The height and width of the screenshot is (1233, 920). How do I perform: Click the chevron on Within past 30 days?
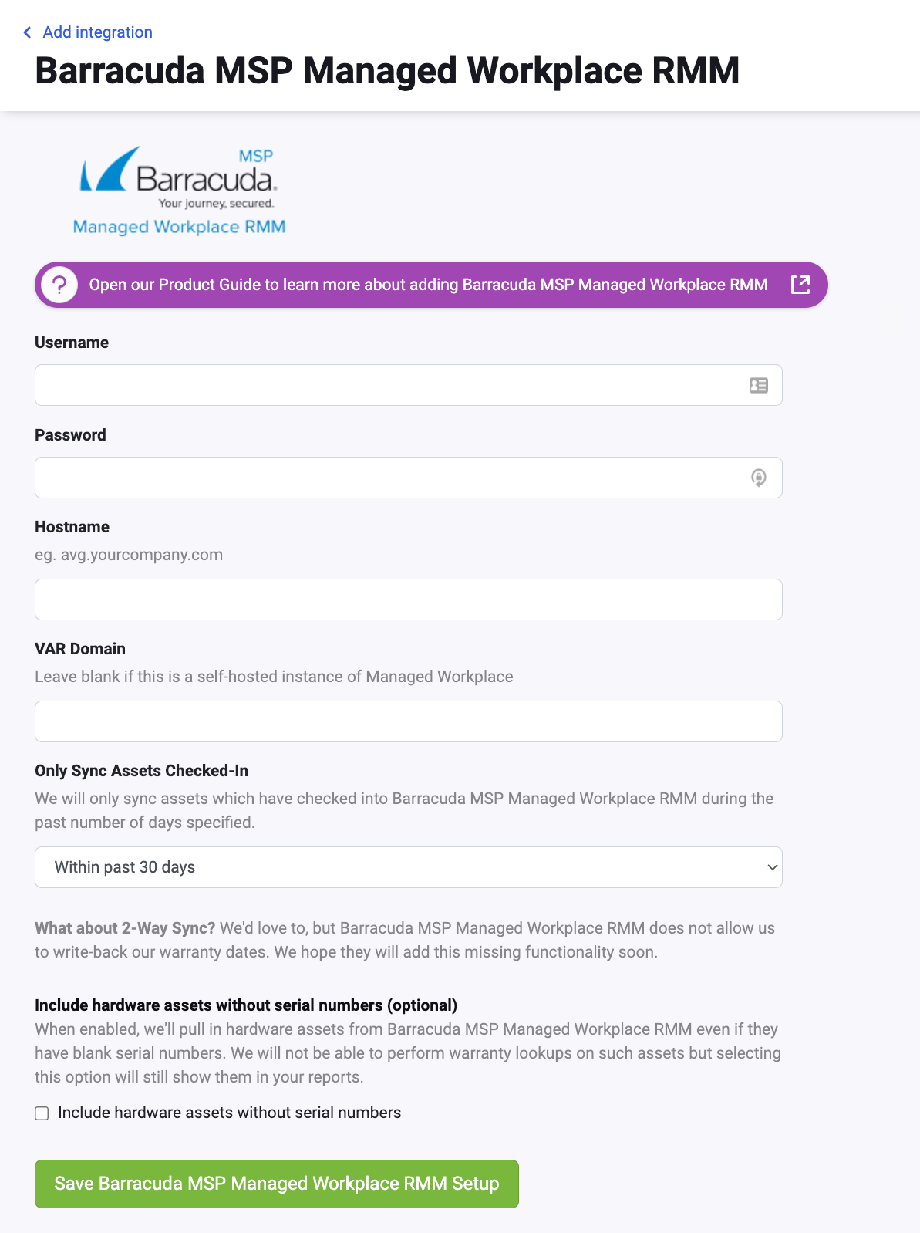(772, 867)
